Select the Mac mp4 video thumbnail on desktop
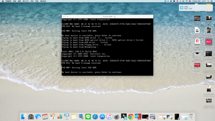Viewport: 215px width, 121px height. (209, 54)
